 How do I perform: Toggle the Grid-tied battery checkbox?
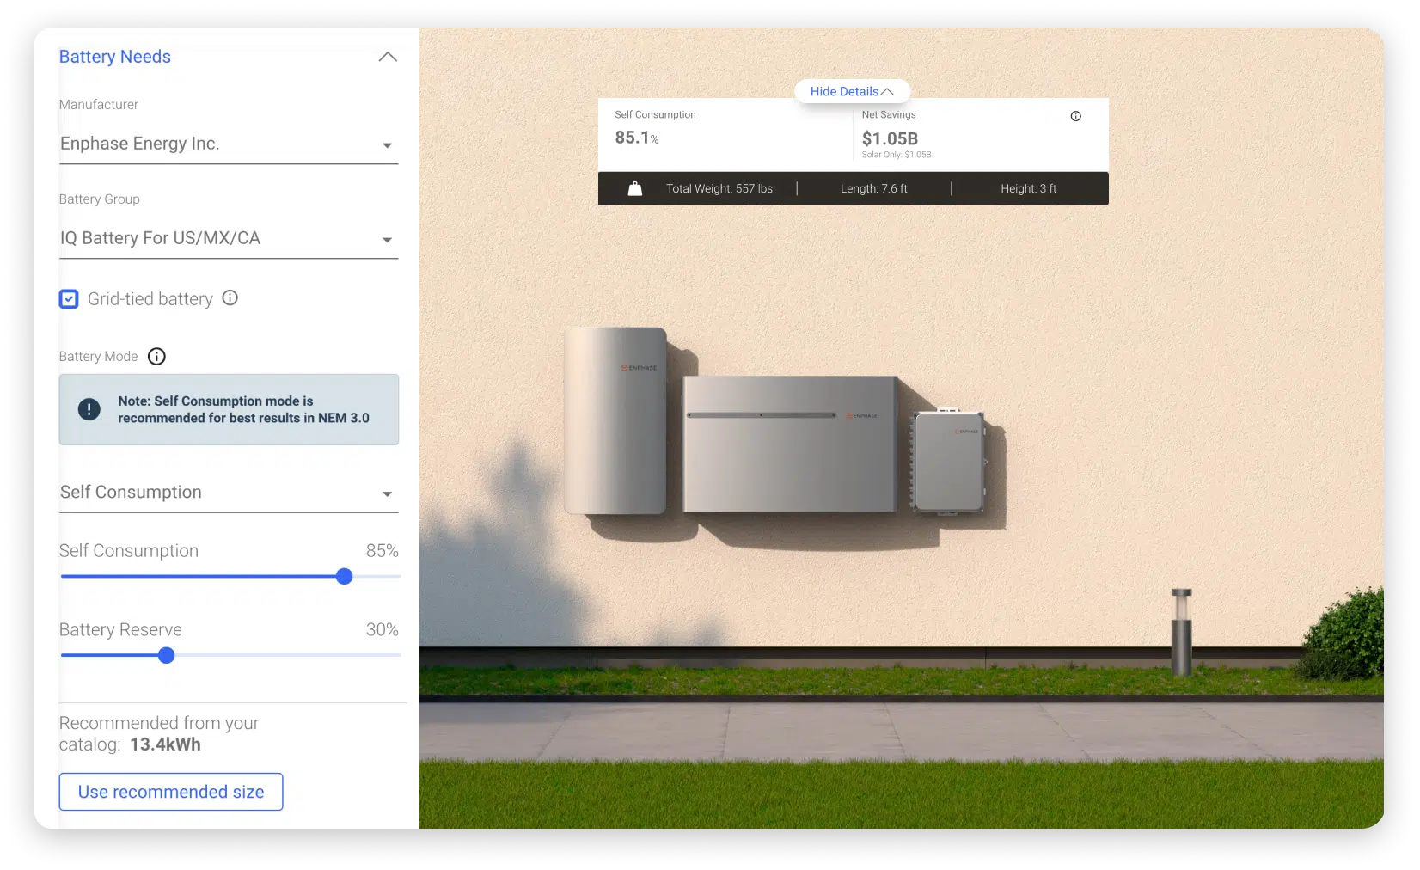(x=69, y=299)
